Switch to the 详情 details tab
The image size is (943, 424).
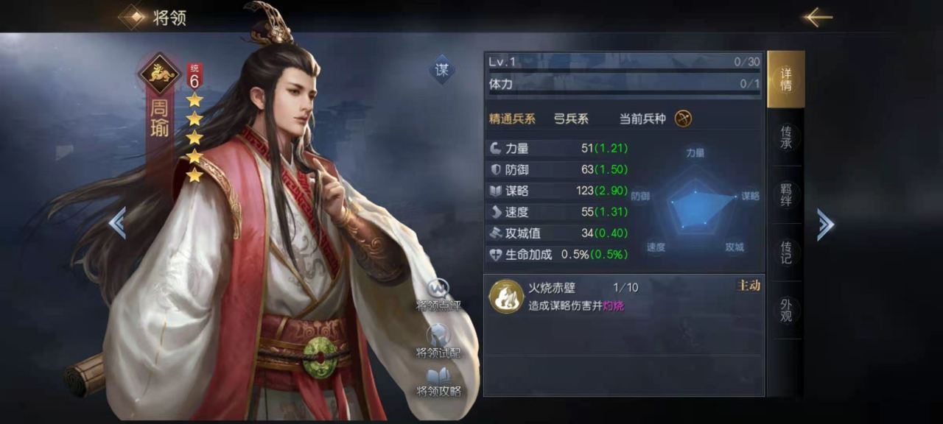tap(785, 79)
